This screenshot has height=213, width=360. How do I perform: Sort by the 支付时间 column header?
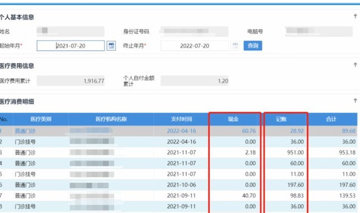click(x=181, y=119)
